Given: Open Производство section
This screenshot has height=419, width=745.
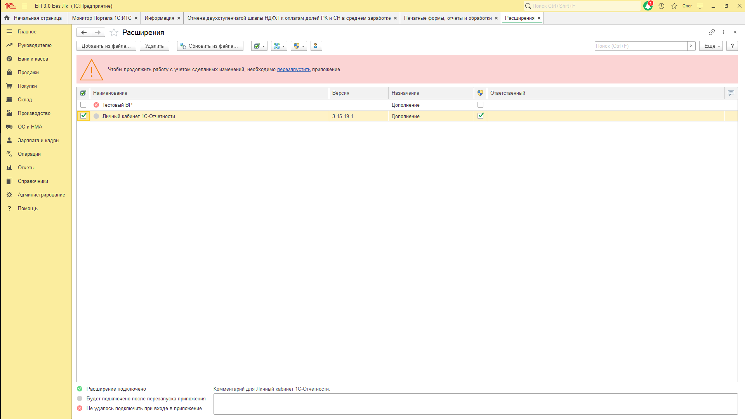Looking at the screenshot, I should pos(36,113).
